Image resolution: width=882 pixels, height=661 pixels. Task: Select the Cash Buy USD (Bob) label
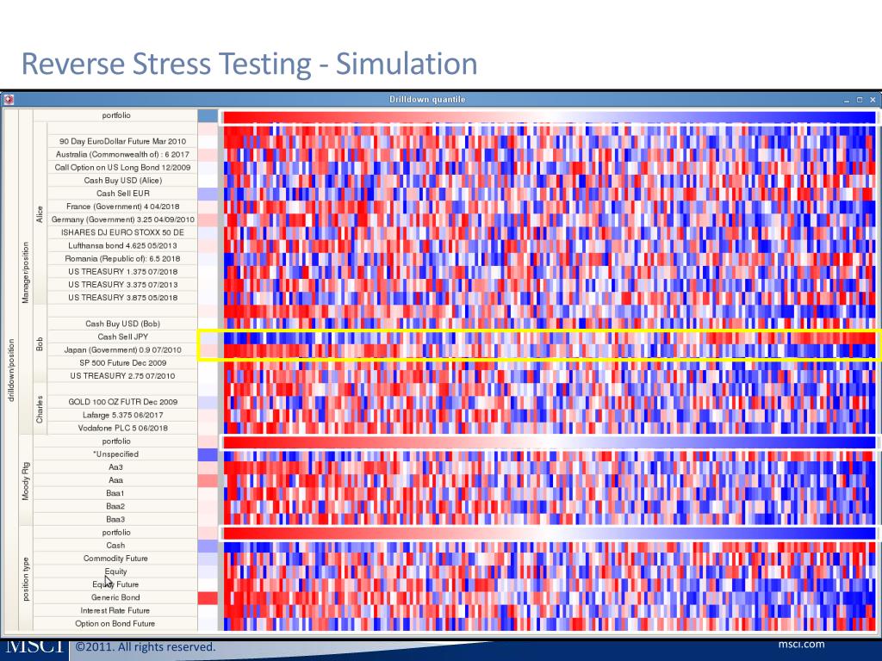pyautogui.click(x=122, y=324)
